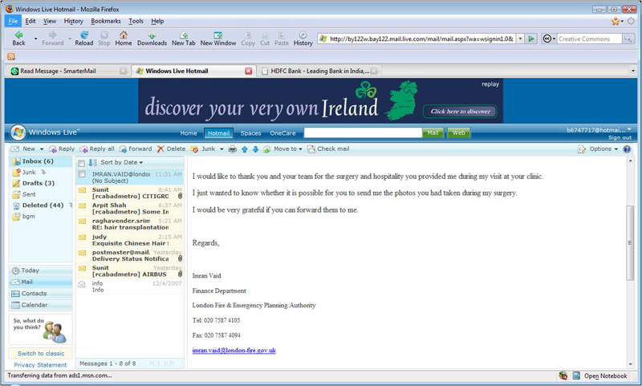Click the Reload button in Firefox toolbar
642x386 pixels.
pos(84,38)
